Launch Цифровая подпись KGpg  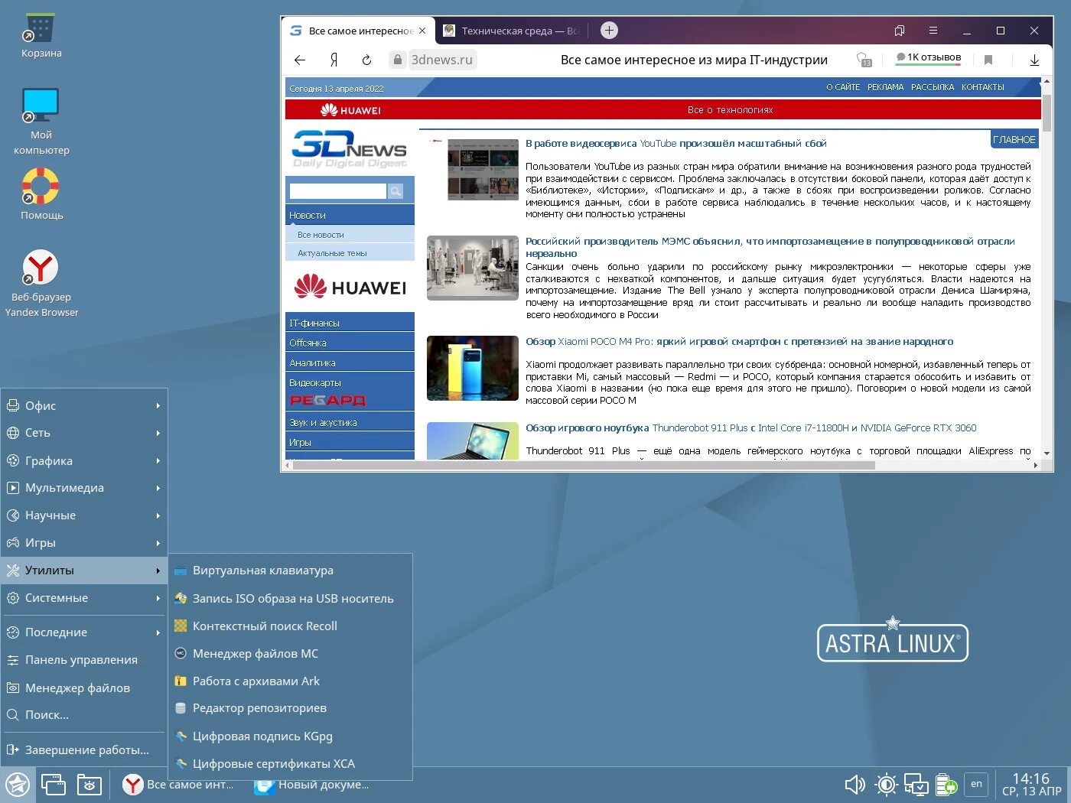coord(291,736)
